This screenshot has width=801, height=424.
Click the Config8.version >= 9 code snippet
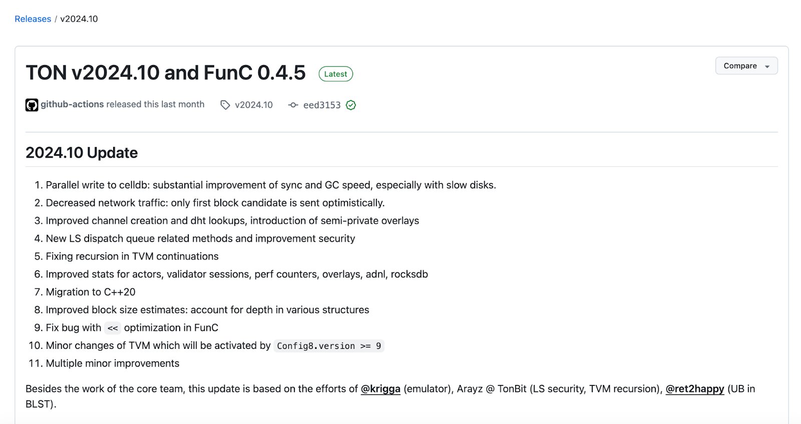coord(329,346)
